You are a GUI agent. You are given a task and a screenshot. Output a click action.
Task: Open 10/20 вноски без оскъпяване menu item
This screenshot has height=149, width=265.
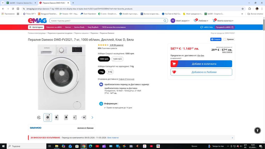coord(114,27)
